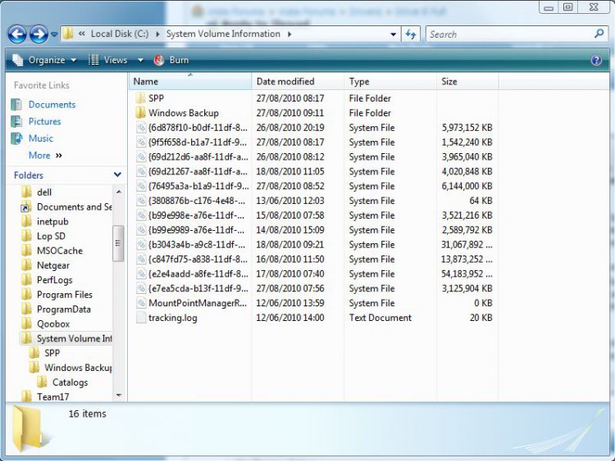Click into the Search field

[510, 34]
